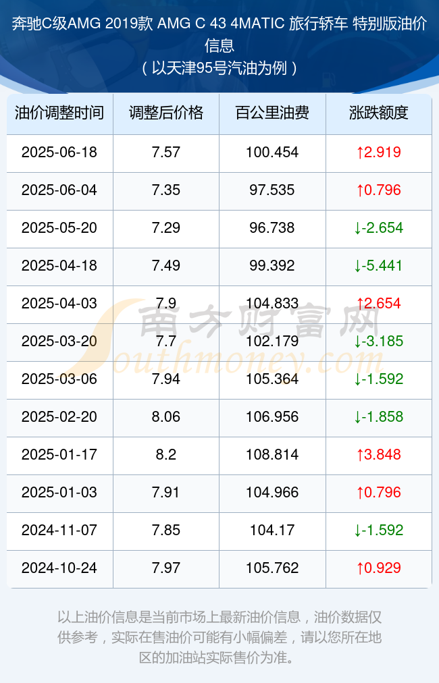Click the 104.17 fuel cost cell

(x=272, y=530)
